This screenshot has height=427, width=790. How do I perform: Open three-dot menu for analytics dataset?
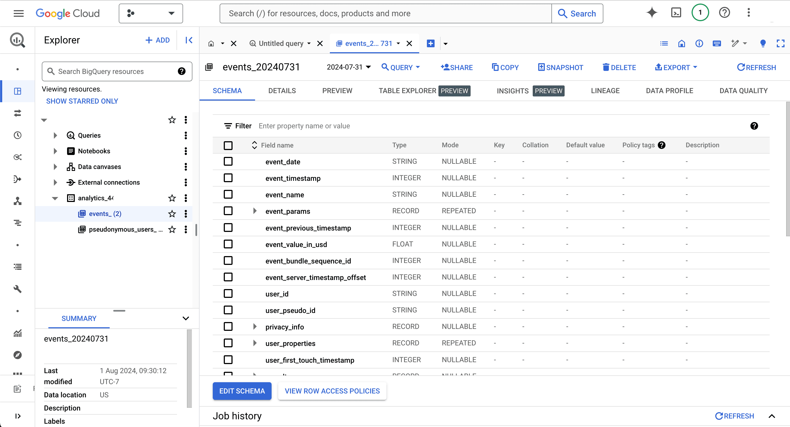[186, 198]
